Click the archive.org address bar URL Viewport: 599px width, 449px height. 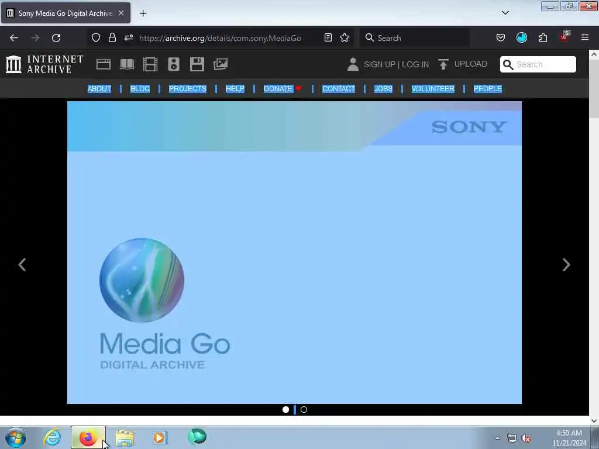220,38
